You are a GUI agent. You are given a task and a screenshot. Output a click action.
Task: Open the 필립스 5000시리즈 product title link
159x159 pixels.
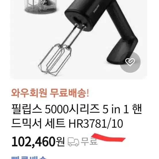(76, 116)
